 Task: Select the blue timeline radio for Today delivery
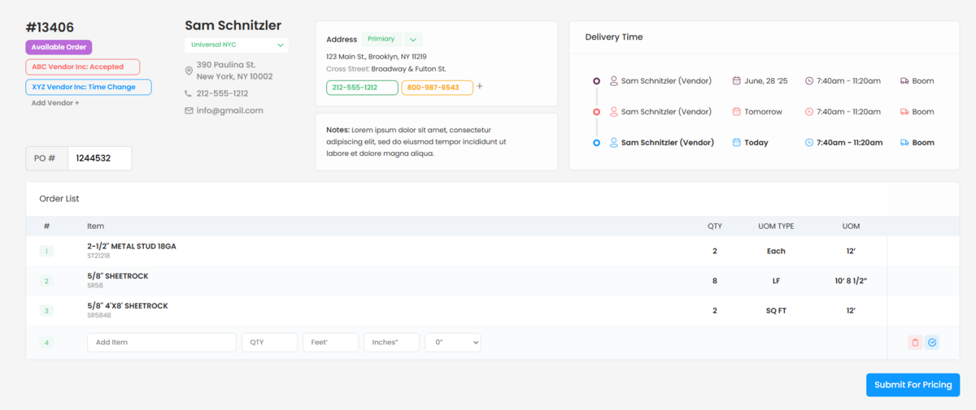click(x=596, y=143)
